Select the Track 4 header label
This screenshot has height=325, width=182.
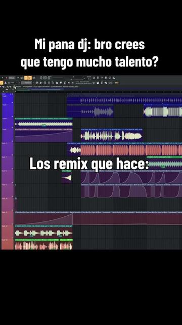click(x=5, y=118)
